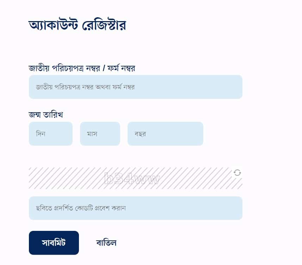The height and width of the screenshot is (265, 302).
Task: Click the রেজিস্টার word in the title
Action: [104, 25]
